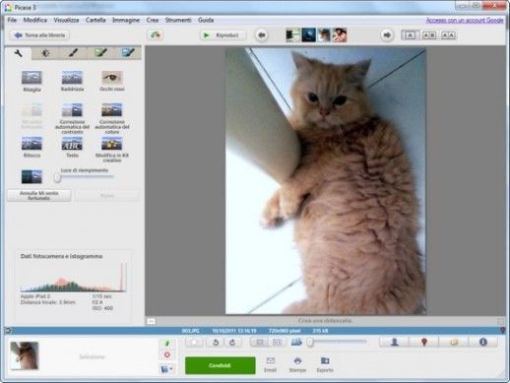Click the histogram in Dati fotocamera panel
The height and width of the screenshot is (383, 510).
click(x=73, y=278)
